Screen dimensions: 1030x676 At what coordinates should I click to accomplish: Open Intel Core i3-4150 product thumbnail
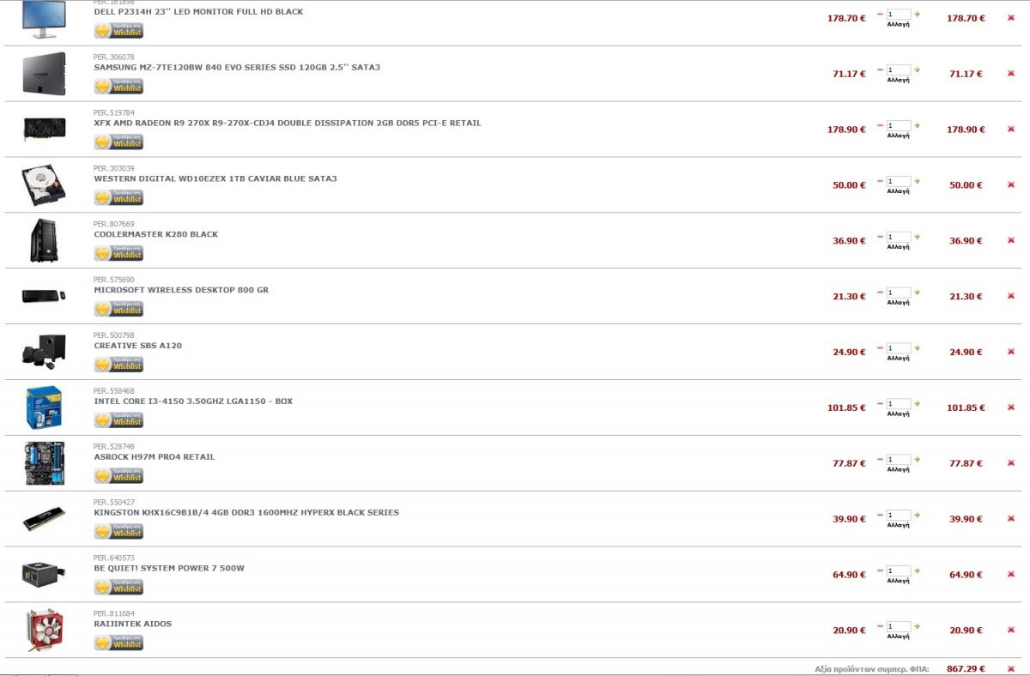pos(43,407)
